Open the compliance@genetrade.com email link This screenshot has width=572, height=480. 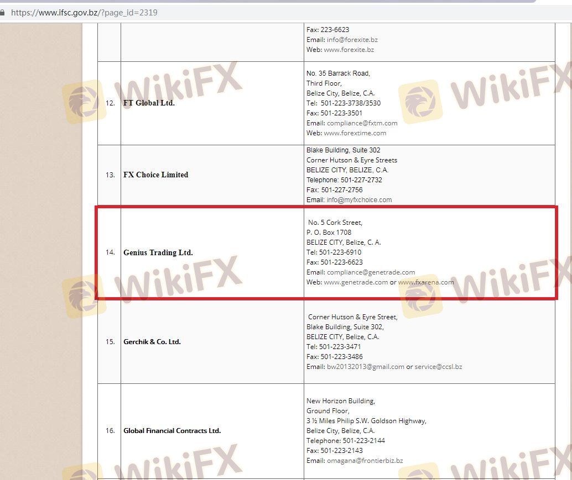click(x=371, y=272)
